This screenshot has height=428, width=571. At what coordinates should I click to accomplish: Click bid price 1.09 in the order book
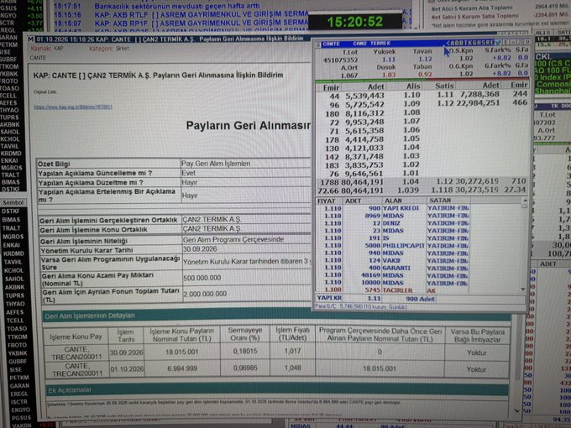411,104
